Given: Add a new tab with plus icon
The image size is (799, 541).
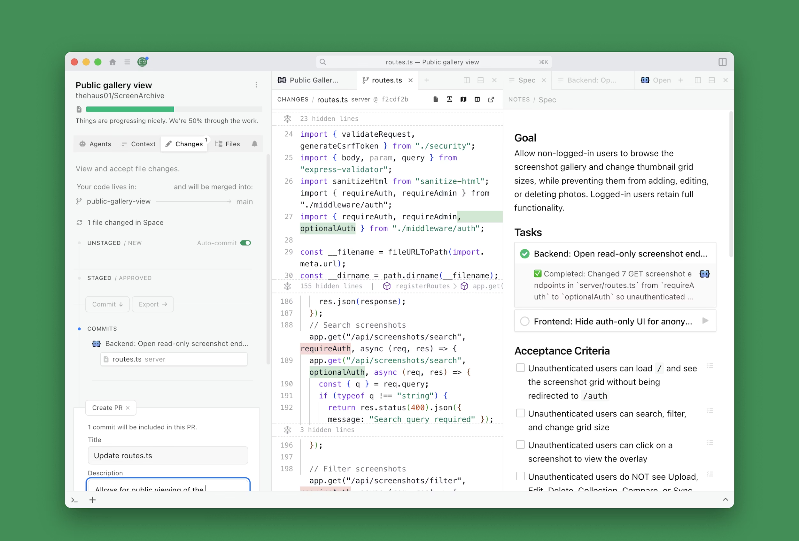Looking at the screenshot, I should 427,80.
